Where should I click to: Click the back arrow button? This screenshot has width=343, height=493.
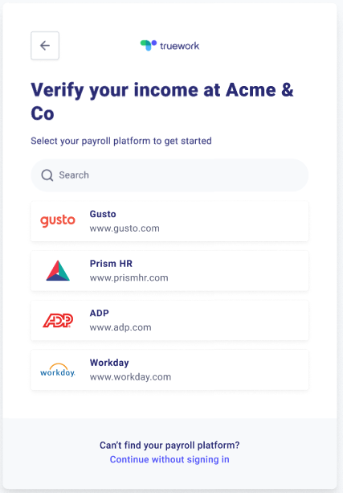tap(45, 46)
